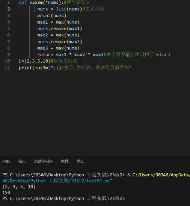This screenshot has width=190, height=206.
Task: Select the 调试控制台 tab
Action: [x=43, y=161]
